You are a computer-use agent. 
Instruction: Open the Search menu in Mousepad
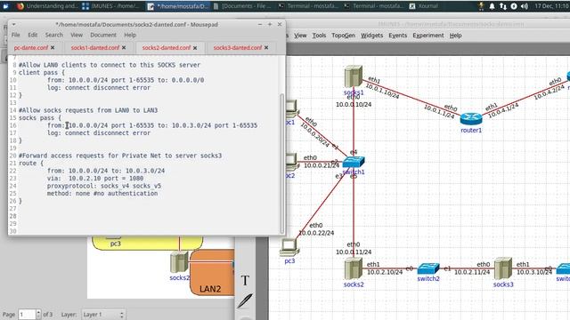tap(54, 35)
